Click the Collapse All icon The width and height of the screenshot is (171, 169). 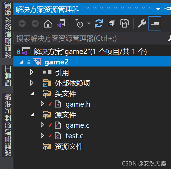pyautogui.click(x=112, y=23)
